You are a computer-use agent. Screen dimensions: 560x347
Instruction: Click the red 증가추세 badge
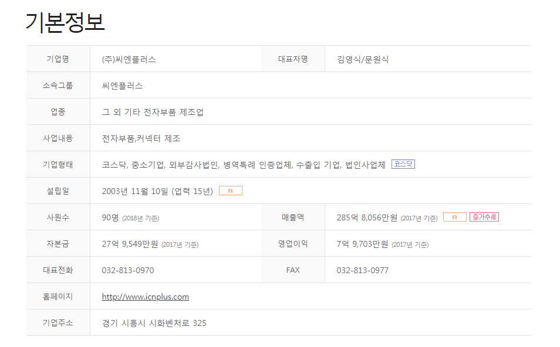coord(484,217)
